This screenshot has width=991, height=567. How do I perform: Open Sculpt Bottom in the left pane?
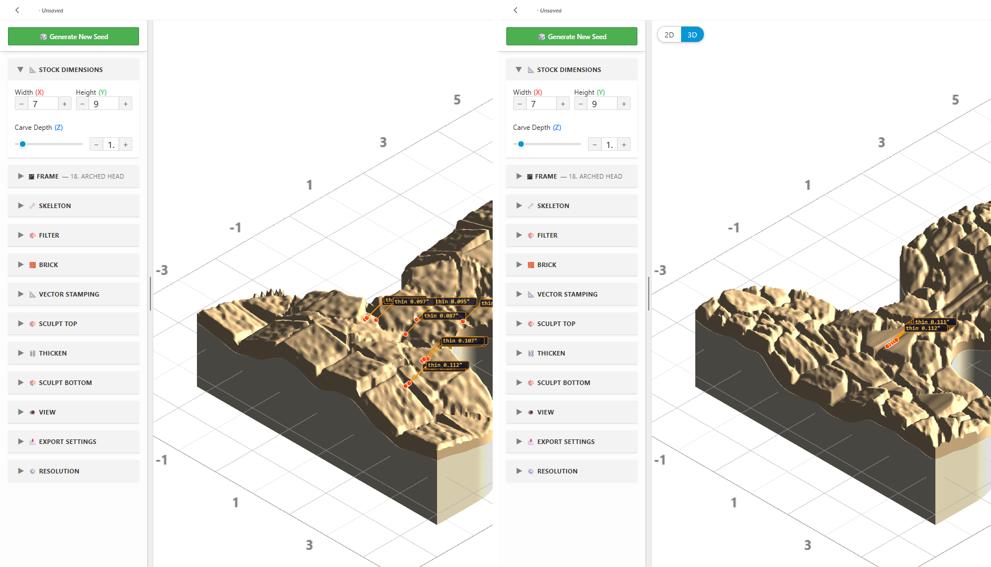[73, 383]
